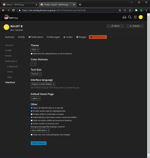The width and height of the screenshot is (150, 158).
Task: Enable 'Make this the default theme' checkbox
Action: (32, 54)
